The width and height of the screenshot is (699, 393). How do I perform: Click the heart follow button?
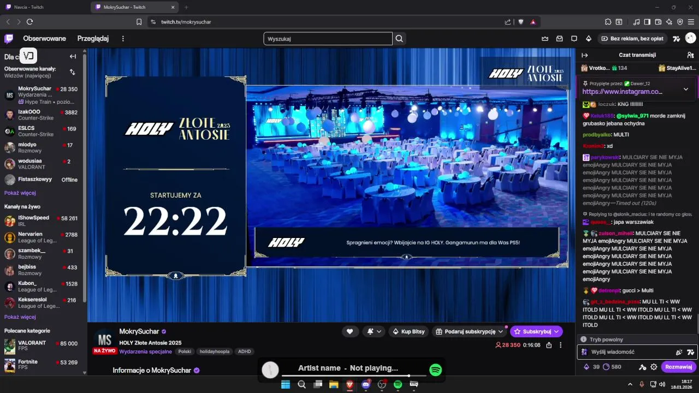pyautogui.click(x=349, y=331)
